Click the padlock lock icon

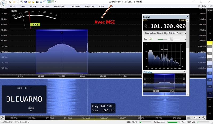pos(33,2)
